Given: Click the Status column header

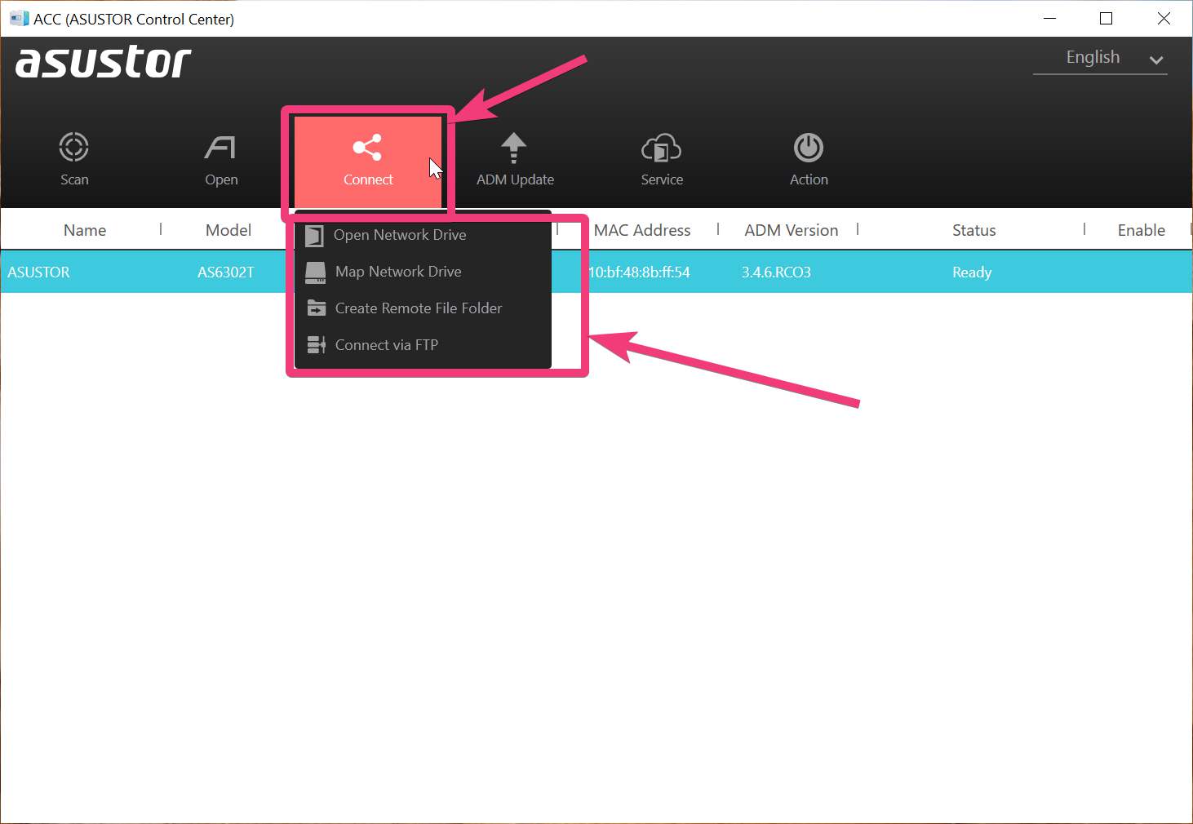Looking at the screenshot, I should [x=974, y=230].
